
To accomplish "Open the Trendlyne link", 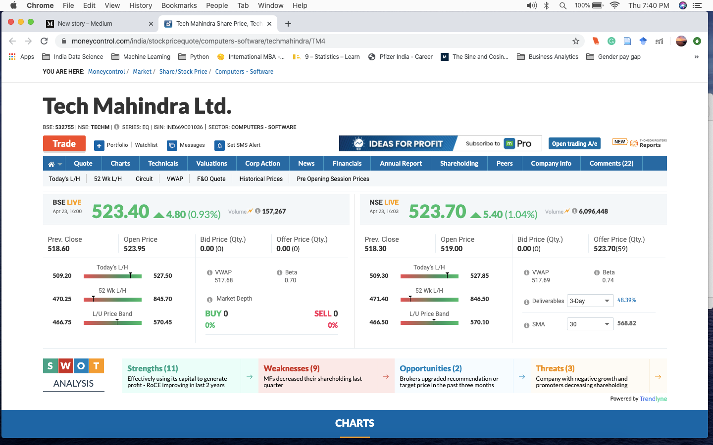I will point(653,399).
